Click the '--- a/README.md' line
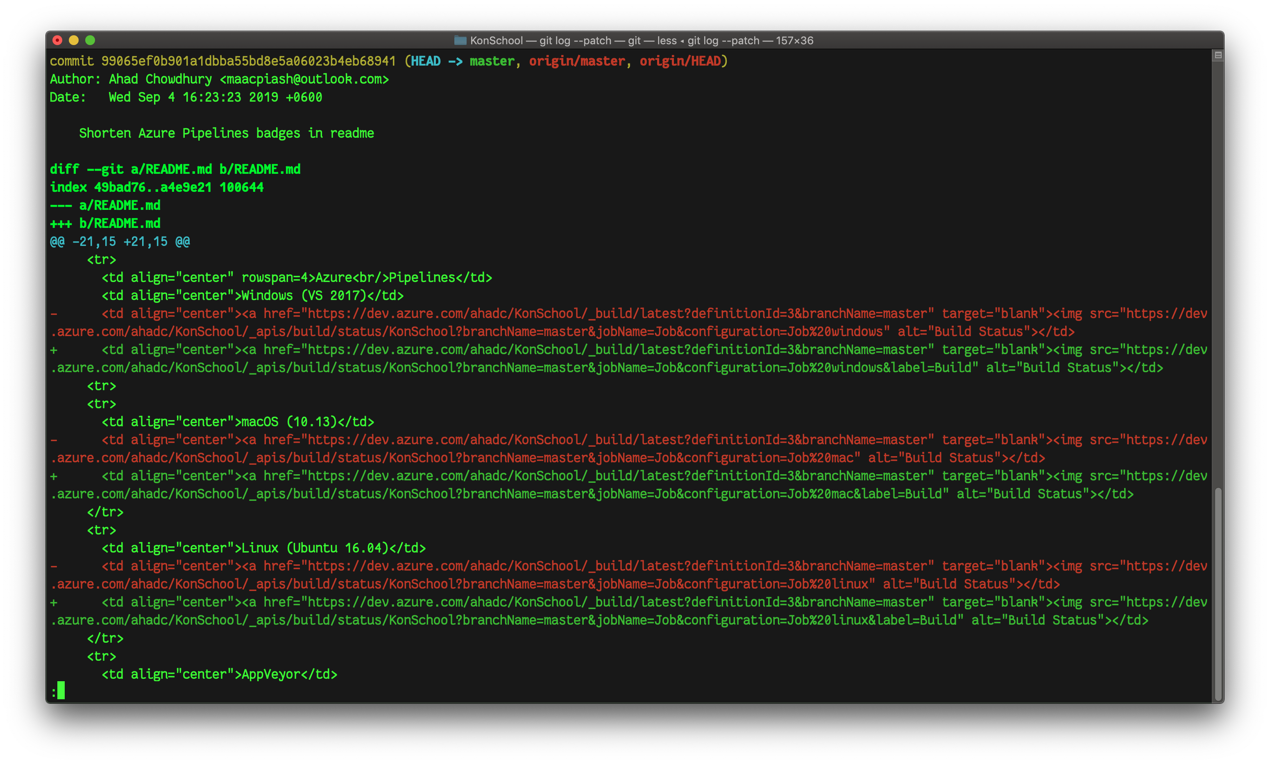Viewport: 1270px width, 764px height. [x=105, y=205]
